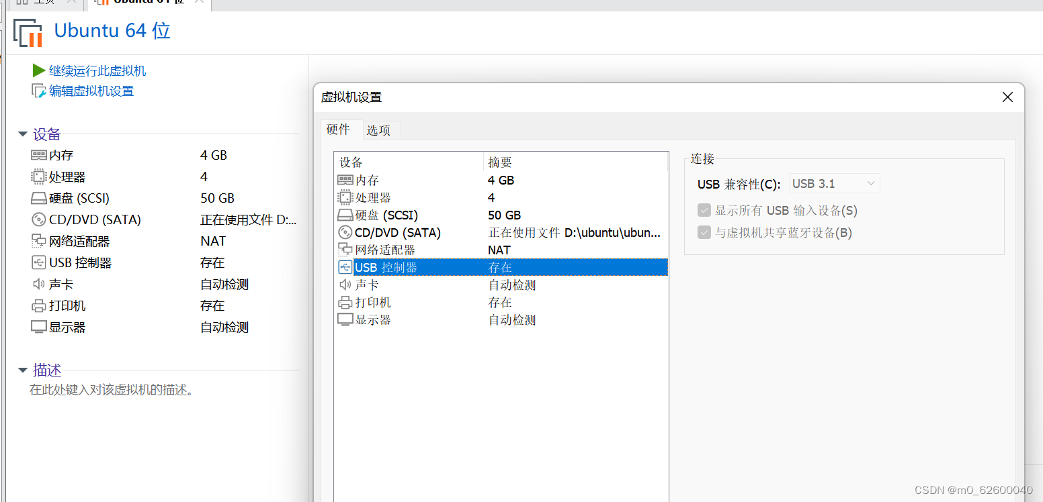1043x502 pixels.
Task: Click 继续运行此虚拟机 link
Action: pyautogui.click(x=97, y=70)
